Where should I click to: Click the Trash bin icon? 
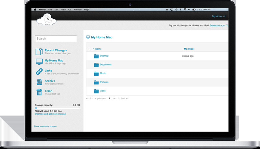point(39,92)
